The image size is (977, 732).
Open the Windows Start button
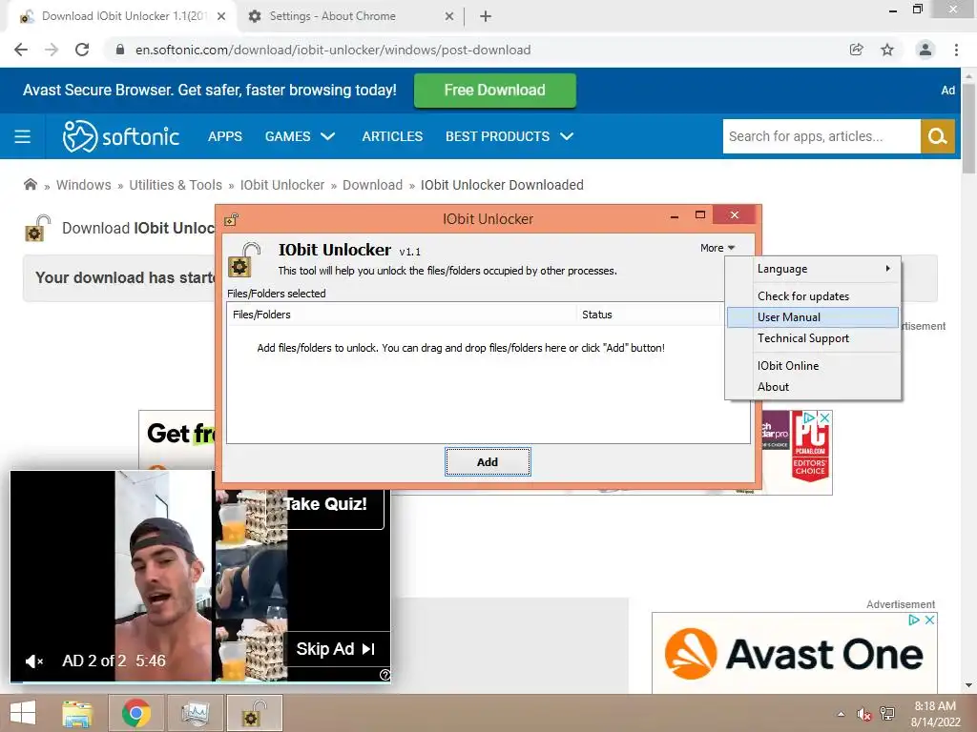pos(23,713)
